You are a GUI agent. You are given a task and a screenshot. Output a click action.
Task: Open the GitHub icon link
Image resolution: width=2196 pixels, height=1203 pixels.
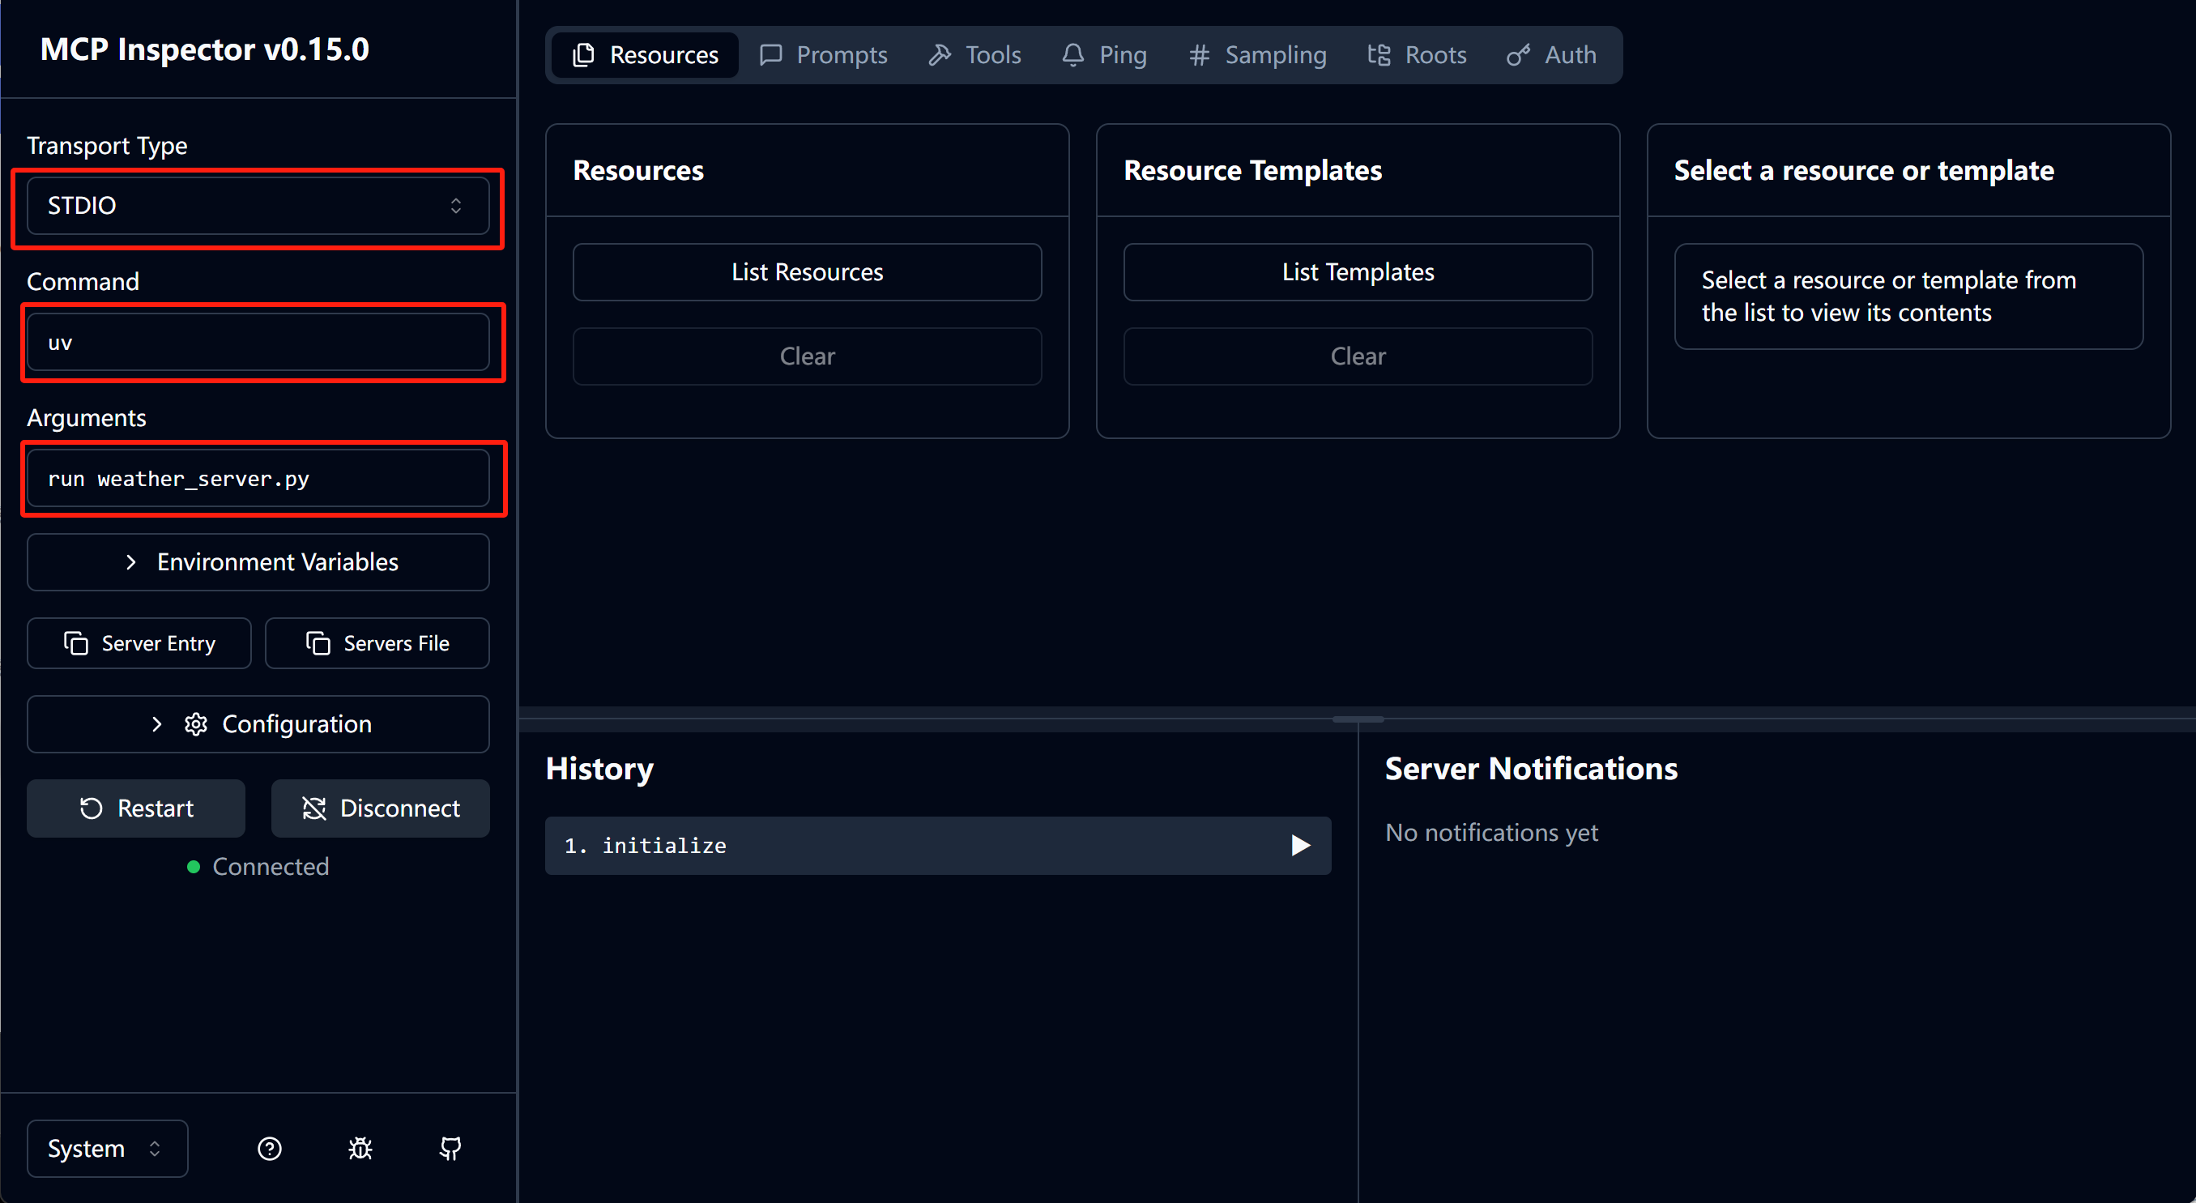click(x=450, y=1149)
